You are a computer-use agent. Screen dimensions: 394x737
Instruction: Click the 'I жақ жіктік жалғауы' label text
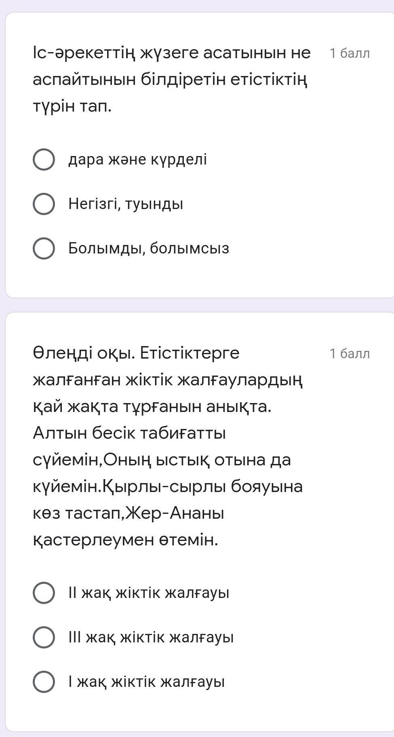pos(146,682)
